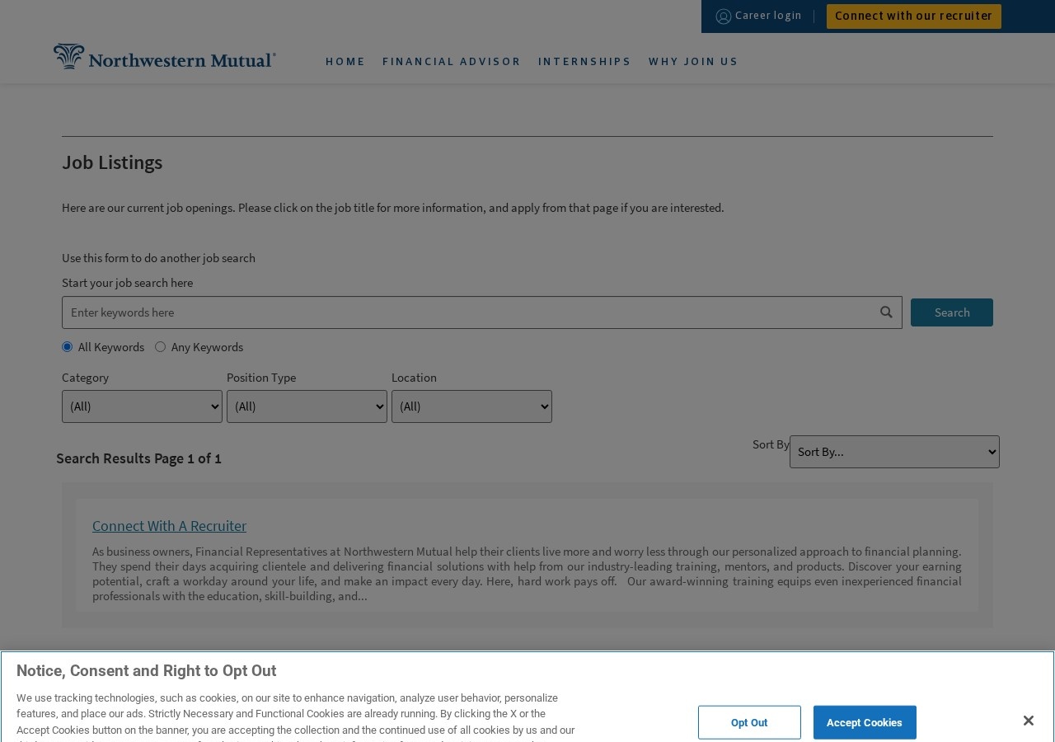The image size is (1055, 742).
Task: Click the Notice, Consent and Right to Opt Out heading
Action: point(146,671)
